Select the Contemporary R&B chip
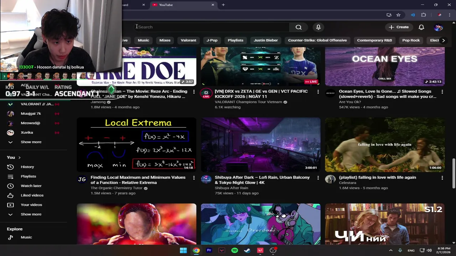Screen dimensions: 456x256 pos(374,40)
